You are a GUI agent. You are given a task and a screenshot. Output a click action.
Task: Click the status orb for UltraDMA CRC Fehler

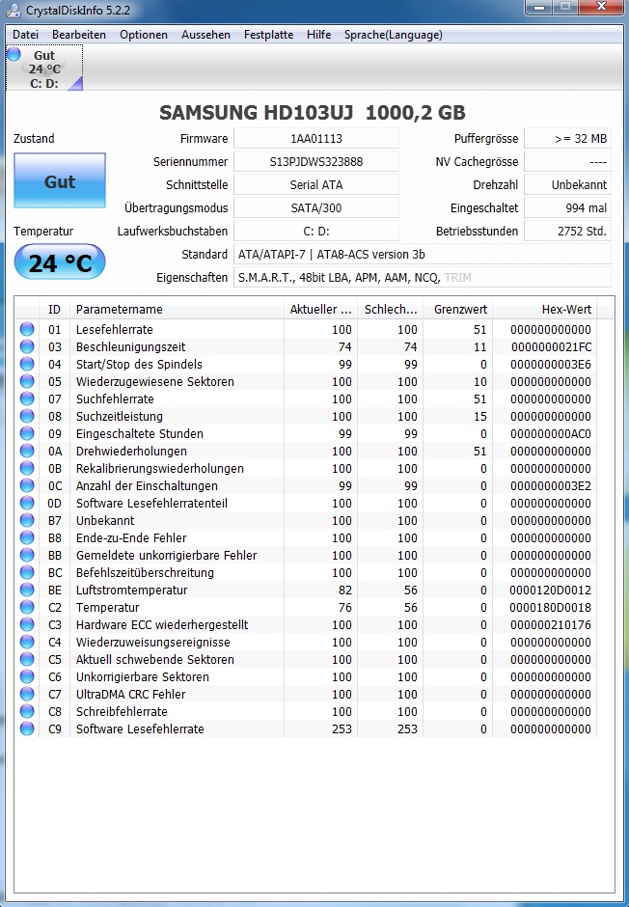[x=27, y=694]
